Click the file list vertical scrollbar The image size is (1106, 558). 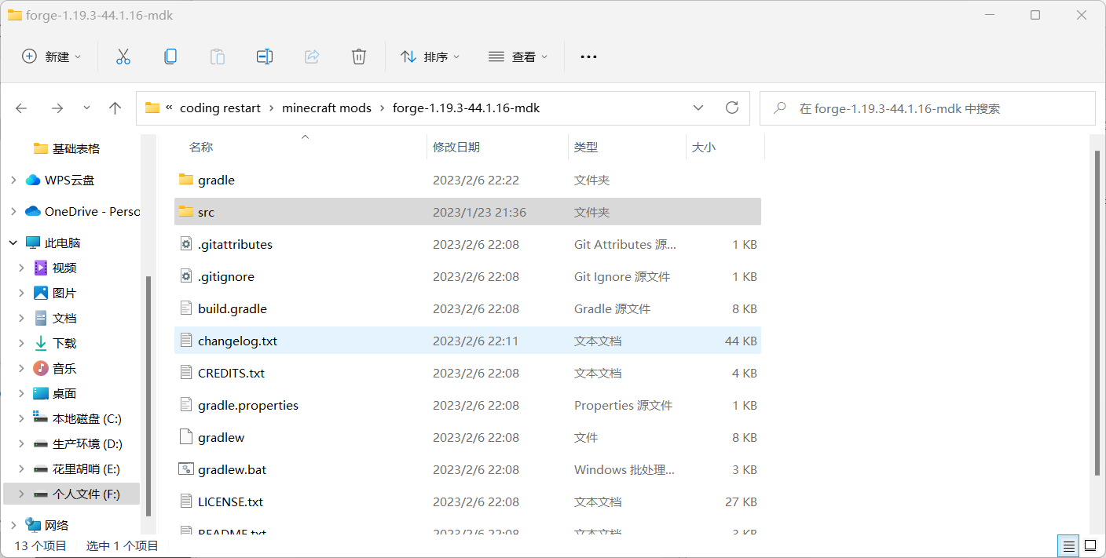pyautogui.click(x=1098, y=312)
